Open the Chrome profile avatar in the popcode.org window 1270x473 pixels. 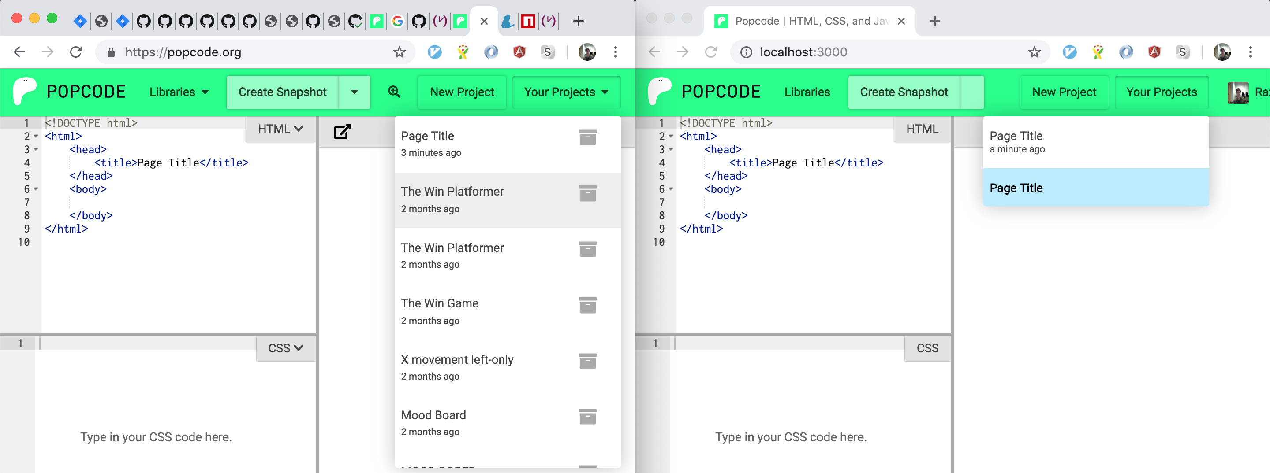(586, 52)
